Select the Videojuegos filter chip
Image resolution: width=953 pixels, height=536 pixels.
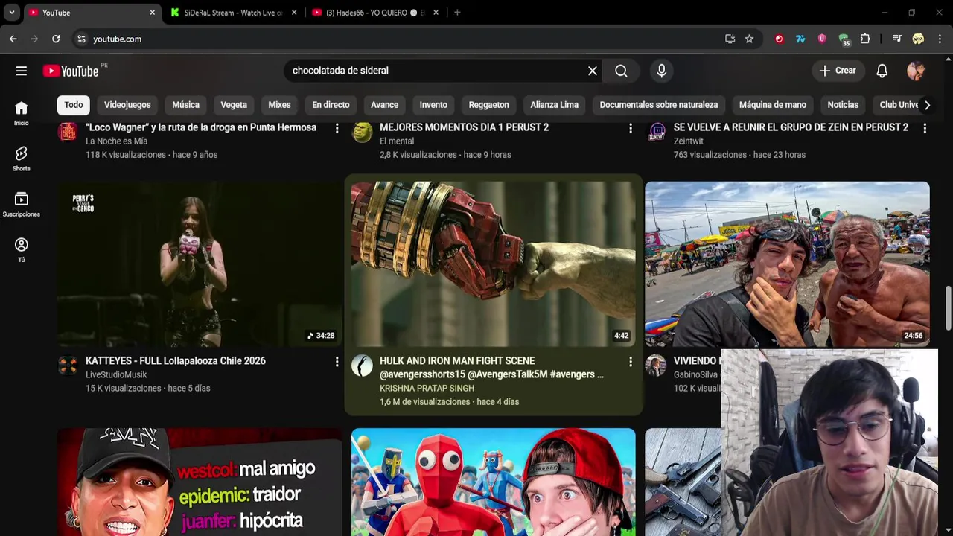(x=127, y=105)
